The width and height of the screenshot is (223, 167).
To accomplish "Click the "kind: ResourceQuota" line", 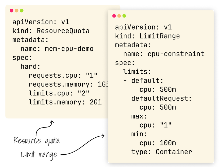I will 51,31.
